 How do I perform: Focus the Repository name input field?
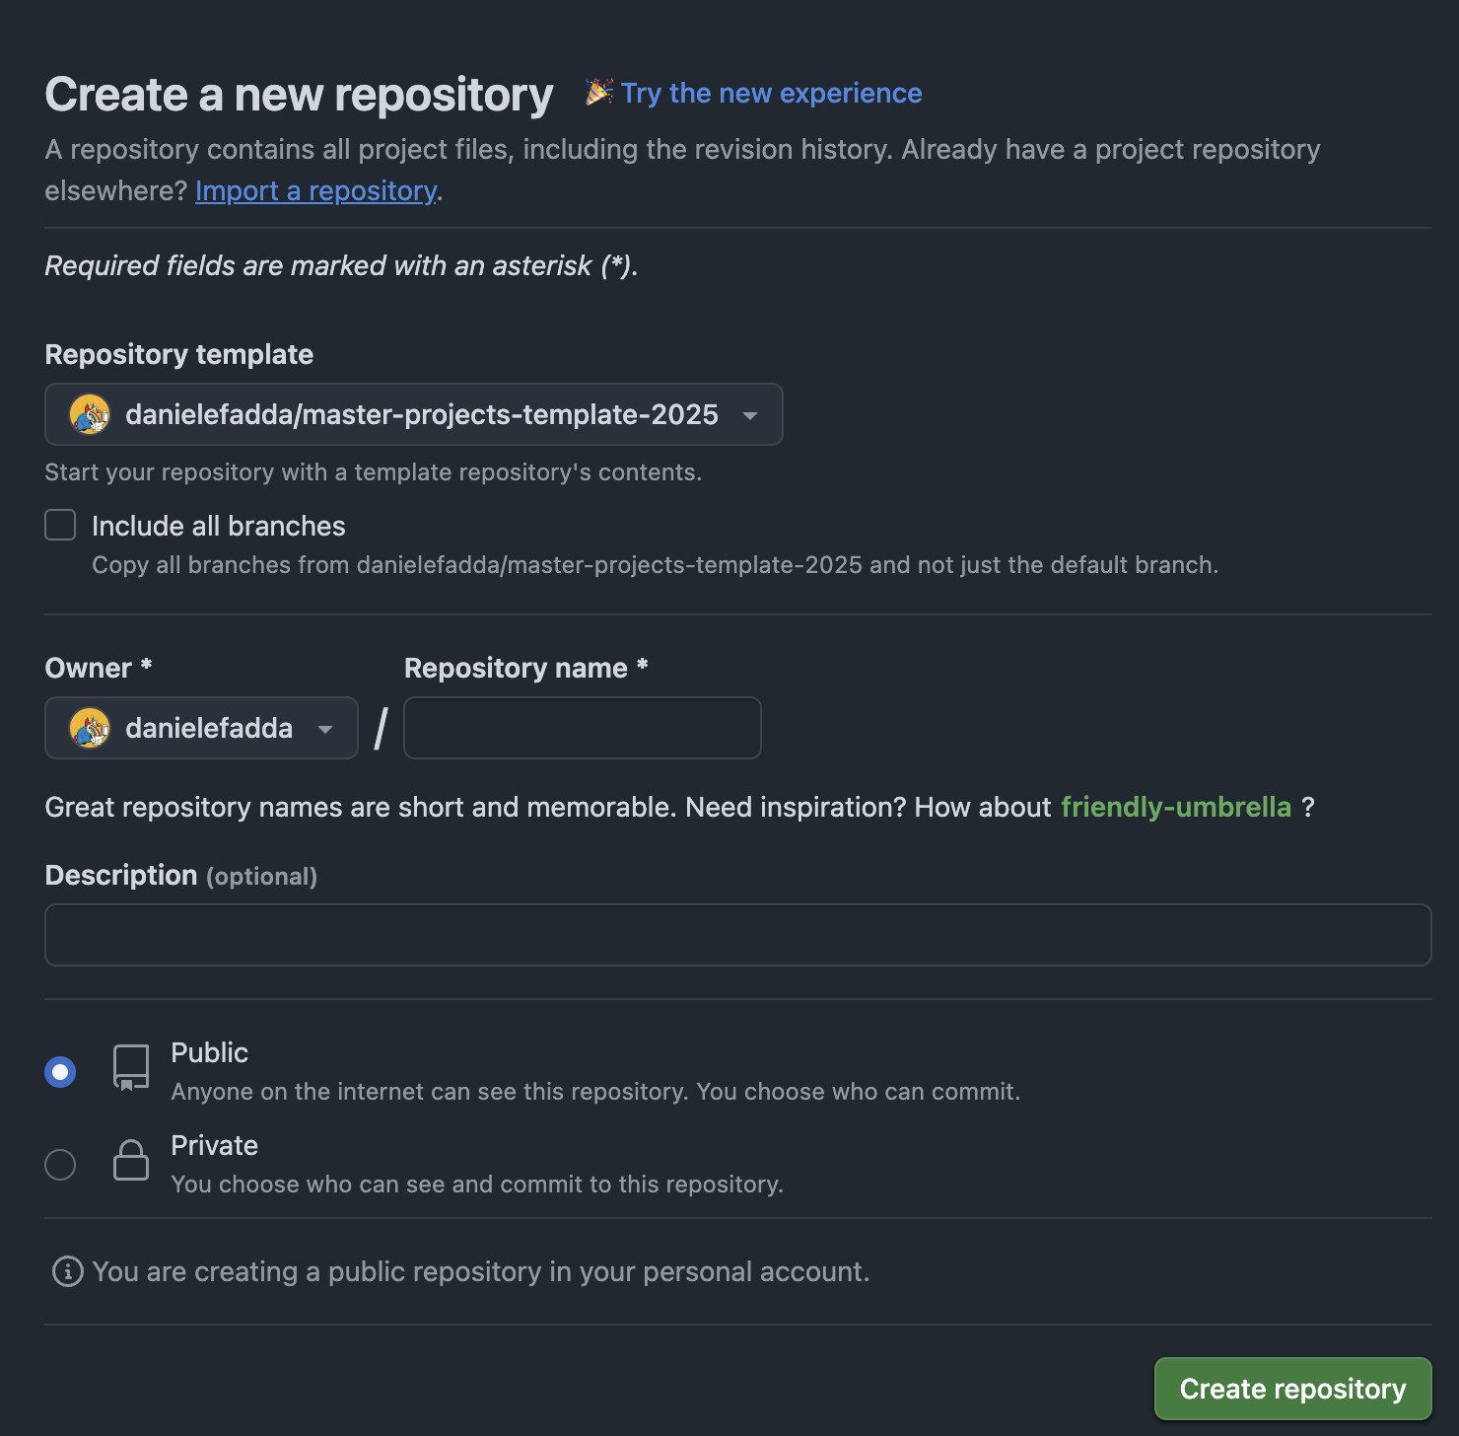pos(583,729)
